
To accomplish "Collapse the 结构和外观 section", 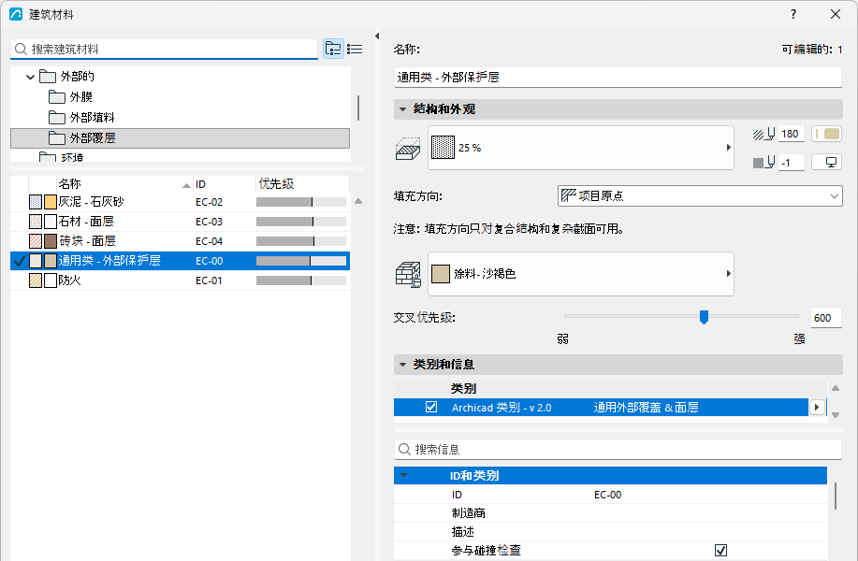I will point(402,109).
